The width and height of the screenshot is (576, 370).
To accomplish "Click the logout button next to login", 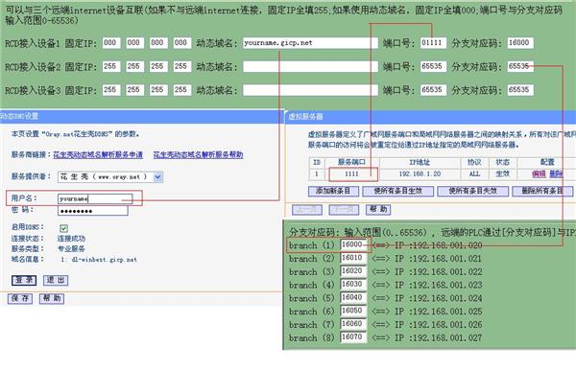I will click(x=56, y=281).
